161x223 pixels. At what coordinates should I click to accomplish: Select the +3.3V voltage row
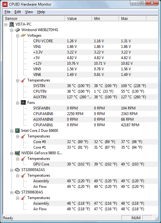(95, 52)
